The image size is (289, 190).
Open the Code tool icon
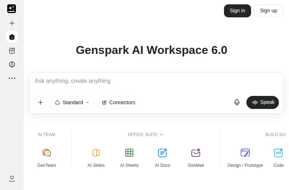pyautogui.click(x=278, y=153)
